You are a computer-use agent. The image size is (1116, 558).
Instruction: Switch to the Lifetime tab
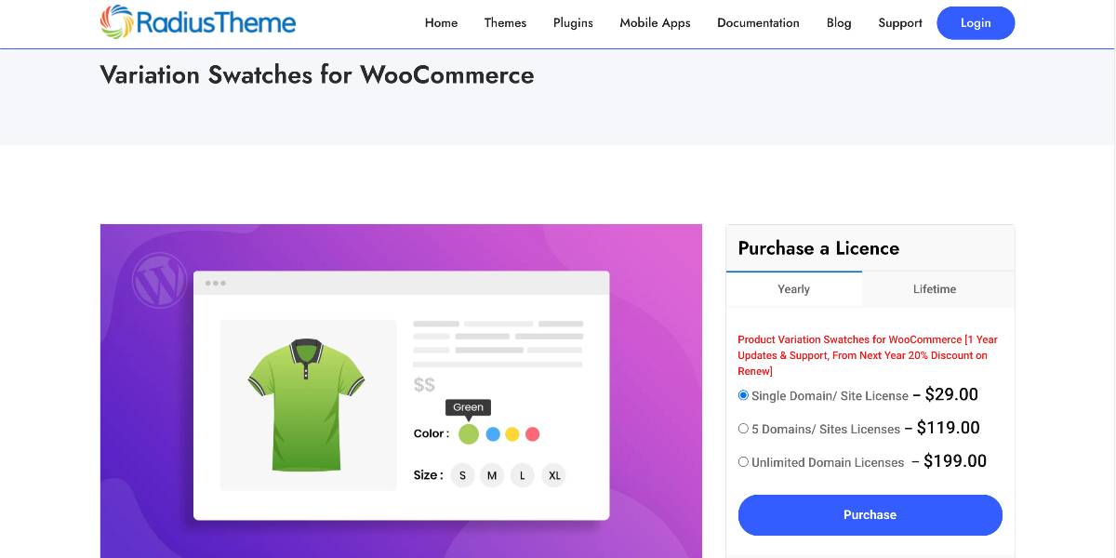(935, 289)
